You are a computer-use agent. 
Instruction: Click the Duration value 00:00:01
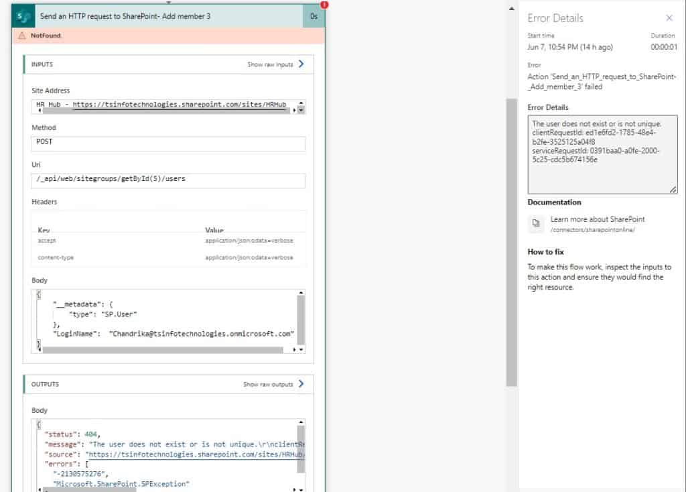(x=664, y=47)
